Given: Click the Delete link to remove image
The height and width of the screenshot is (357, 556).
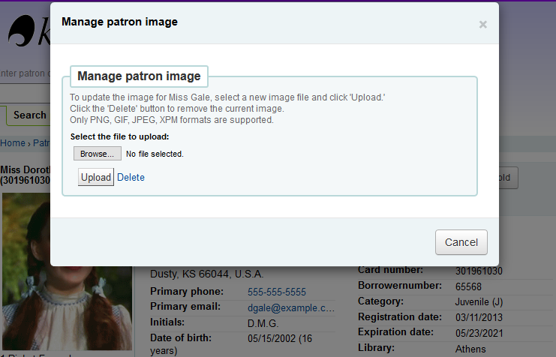Looking at the screenshot, I should tap(131, 178).
